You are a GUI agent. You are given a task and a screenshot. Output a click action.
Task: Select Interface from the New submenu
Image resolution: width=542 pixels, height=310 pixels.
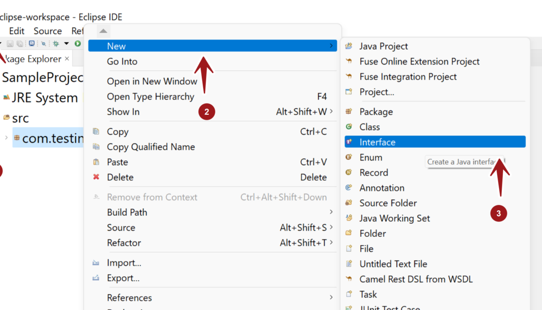click(377, 142)
